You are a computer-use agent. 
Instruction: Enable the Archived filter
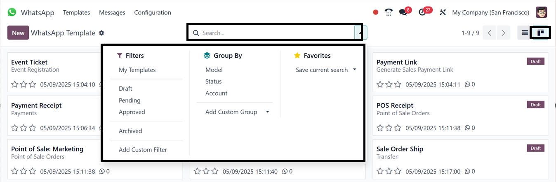click(130, 131)
